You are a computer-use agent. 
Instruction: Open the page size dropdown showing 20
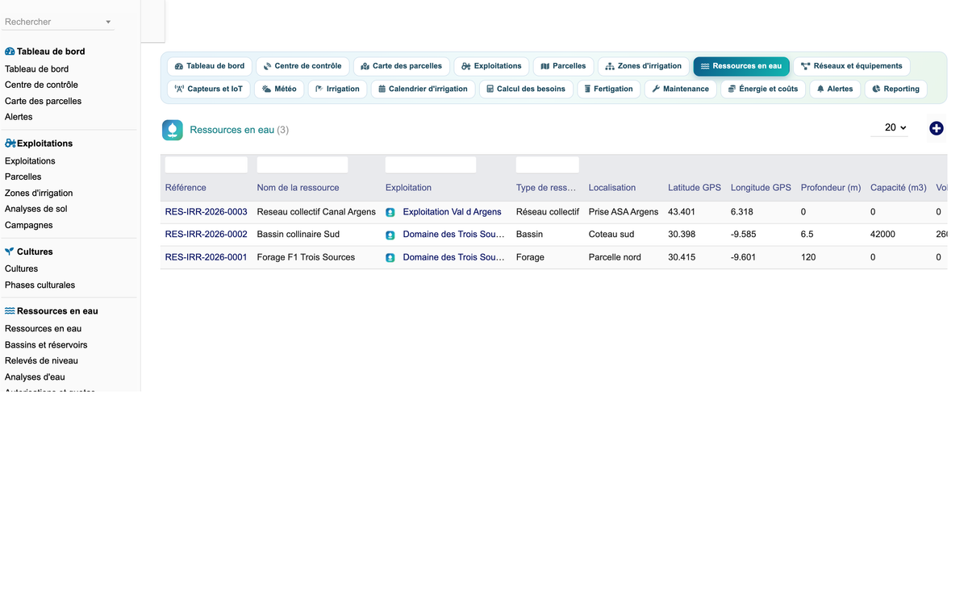(890, 127)
